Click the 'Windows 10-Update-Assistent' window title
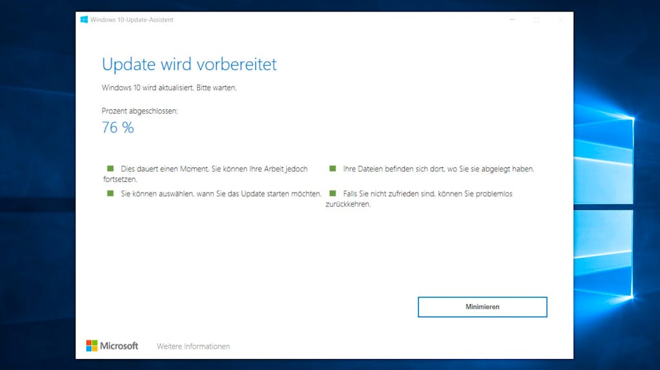The height and width of the screenshot is (370, 660). [x=131, y=20]
